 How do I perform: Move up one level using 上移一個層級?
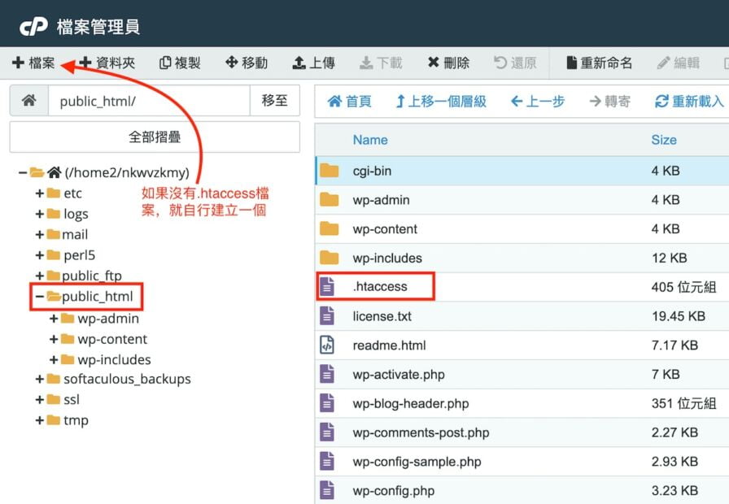tap(441, 102)
